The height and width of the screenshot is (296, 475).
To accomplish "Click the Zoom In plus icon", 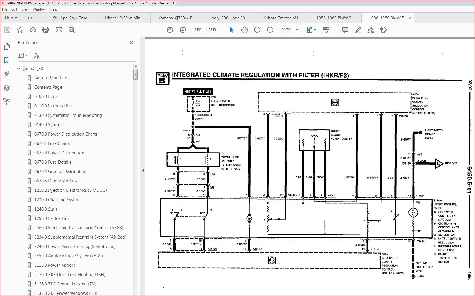I will tap(270, 30).
